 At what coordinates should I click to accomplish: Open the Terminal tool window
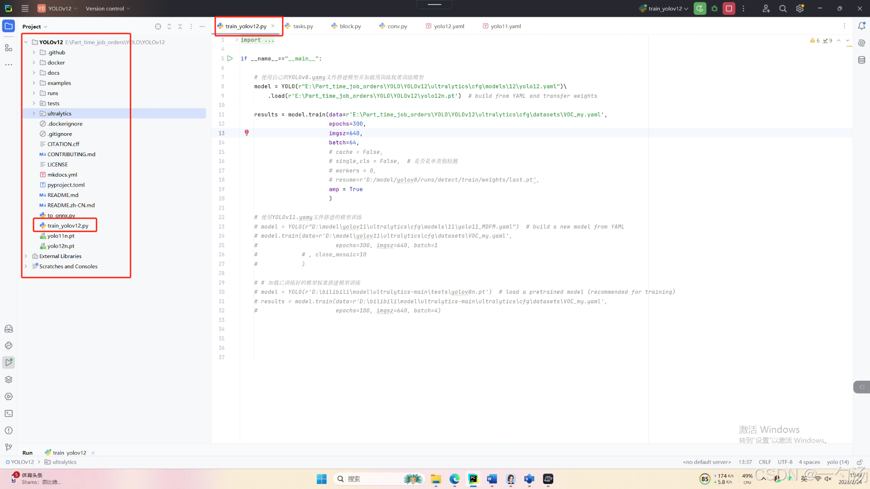9,413
